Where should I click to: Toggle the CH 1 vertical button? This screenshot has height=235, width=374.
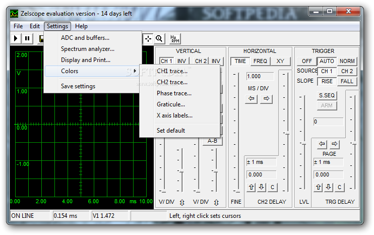pos(166,61)
